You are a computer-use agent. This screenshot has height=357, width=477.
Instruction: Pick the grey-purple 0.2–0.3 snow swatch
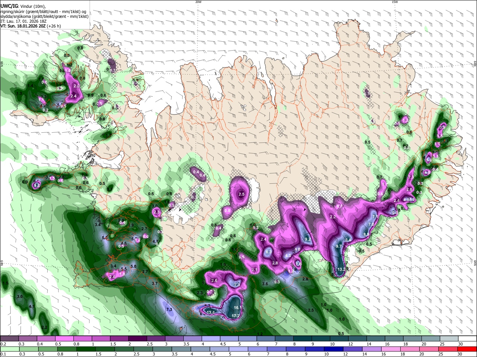click(x=9, y=339)
